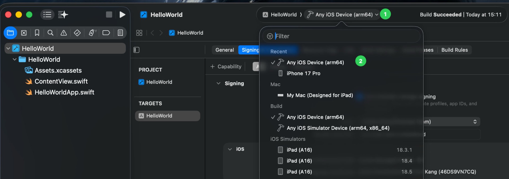The image size is (509, 179).
Task: Pick the iPad (A16) 18.5 simulator
Action: point(341,172)
